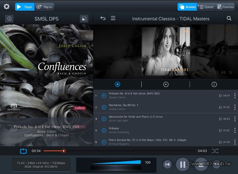Click the track progress seek bar
This screenshot has width=238, height=174.
[124, 151]
